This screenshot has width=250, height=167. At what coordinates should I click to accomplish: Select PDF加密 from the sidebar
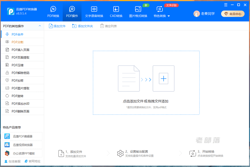pos(17,80)
